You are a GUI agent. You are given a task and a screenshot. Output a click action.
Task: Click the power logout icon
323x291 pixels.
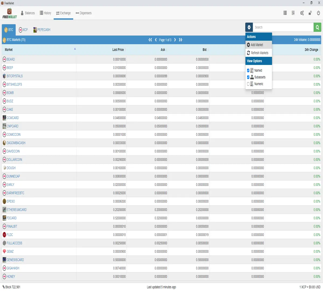318,13
